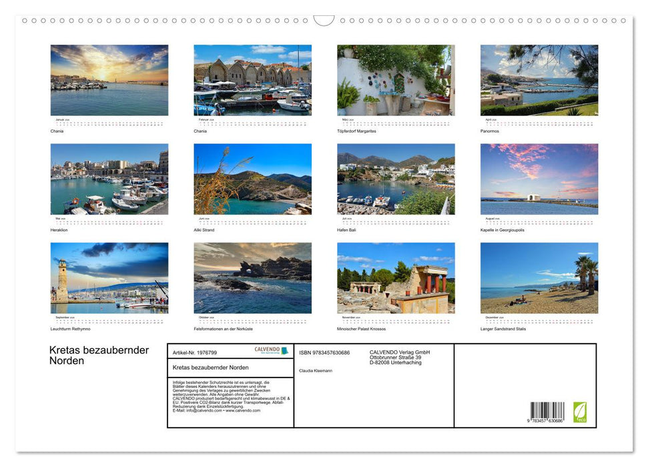This screenshot has width=648, height=467.
Task: Select the Töpferdorf Margarites image
Action: tap(395, 80)
